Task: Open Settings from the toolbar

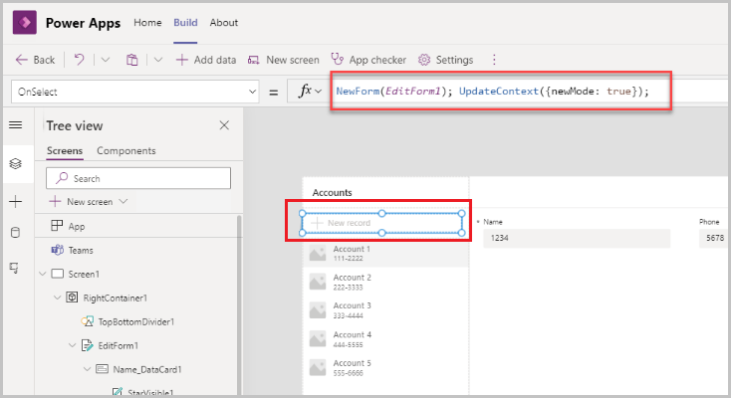Action: (x=445, y=60)
